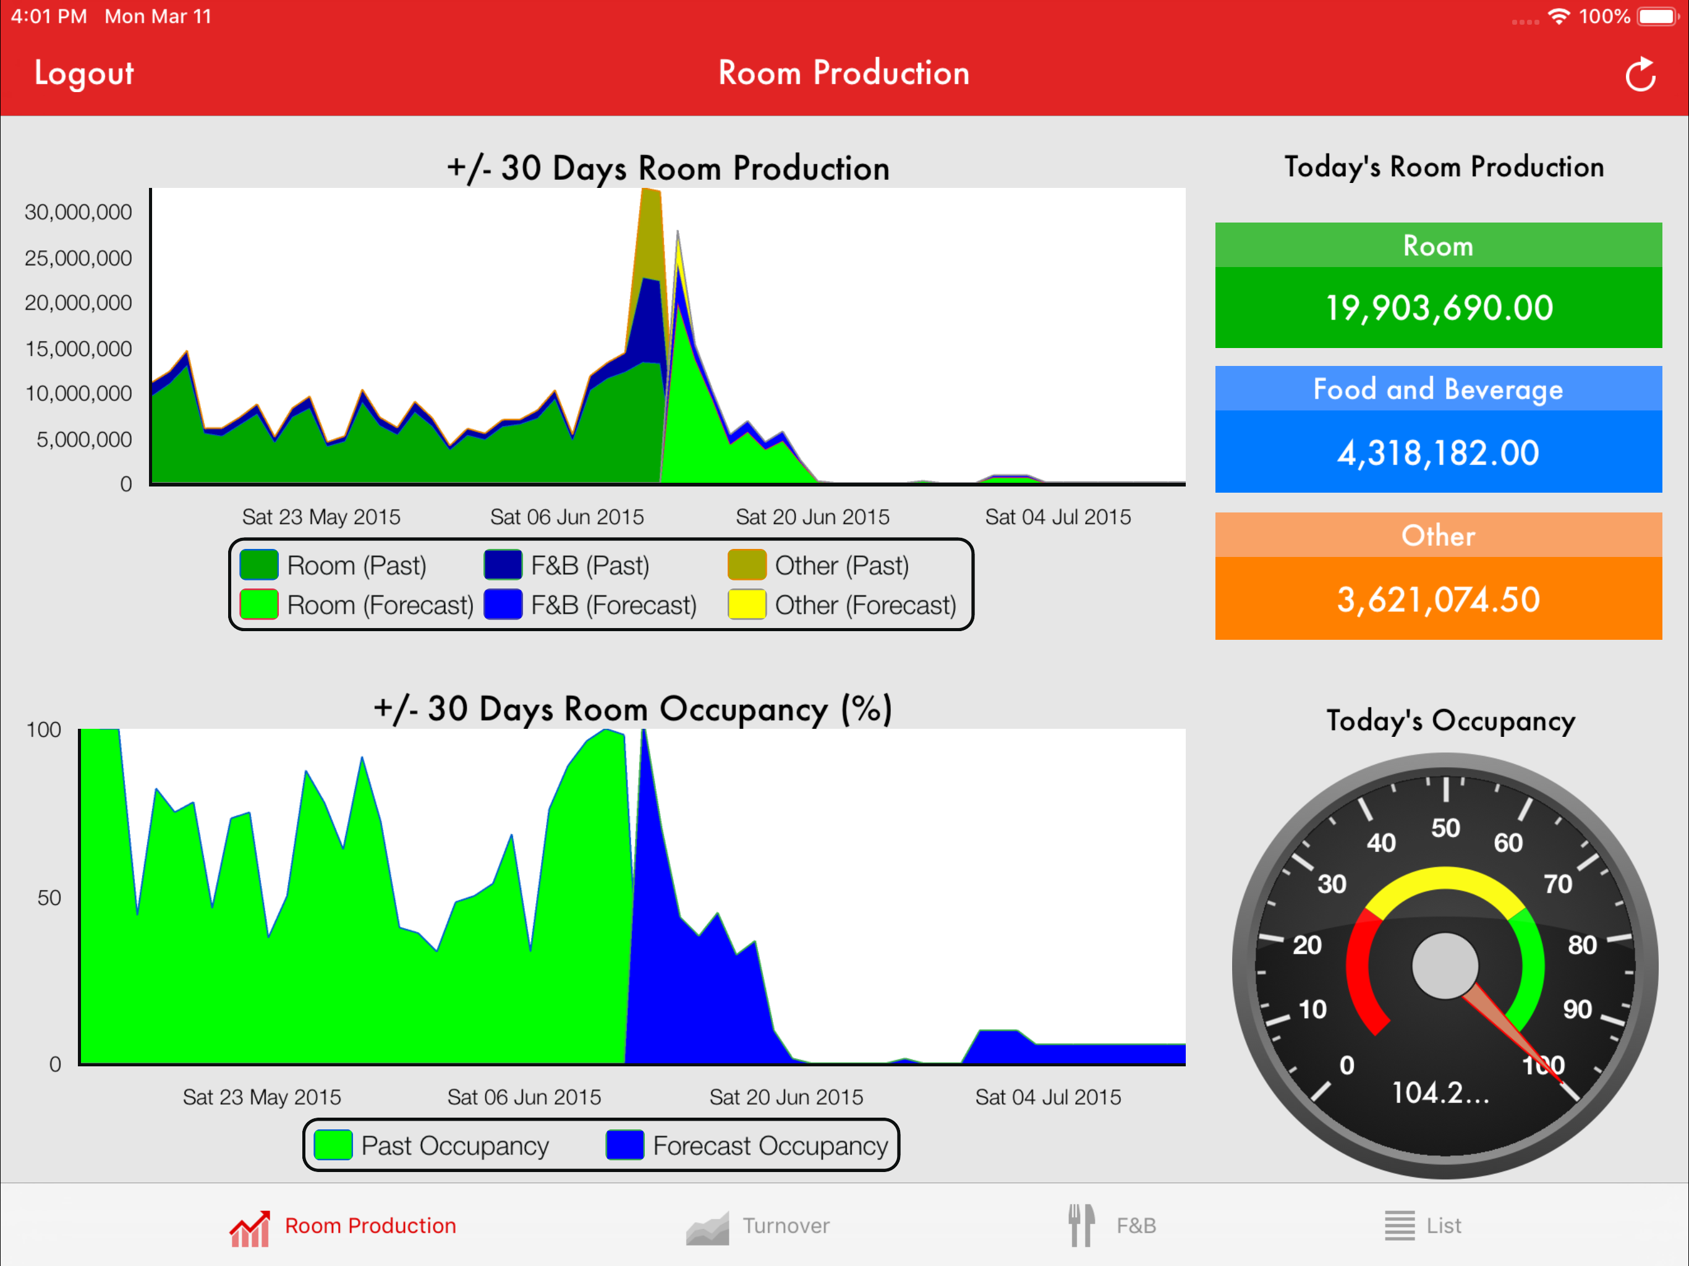Open the Room Production tab
The image size is (1689, 1266).
click(343, 1226)
